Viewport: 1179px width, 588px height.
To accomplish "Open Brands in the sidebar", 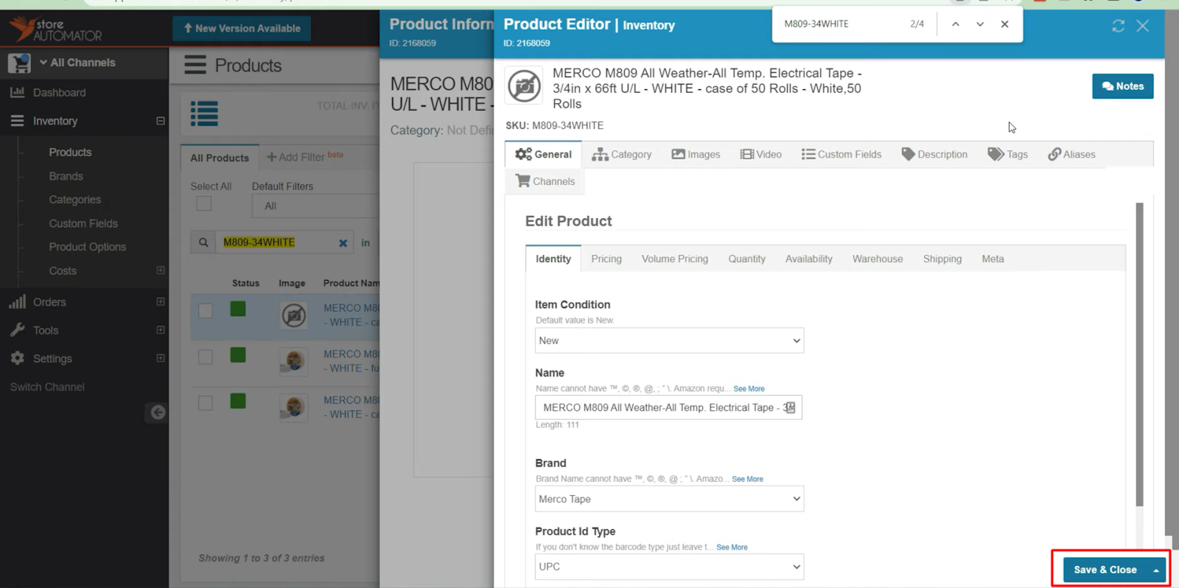I will tap(66, 176).
